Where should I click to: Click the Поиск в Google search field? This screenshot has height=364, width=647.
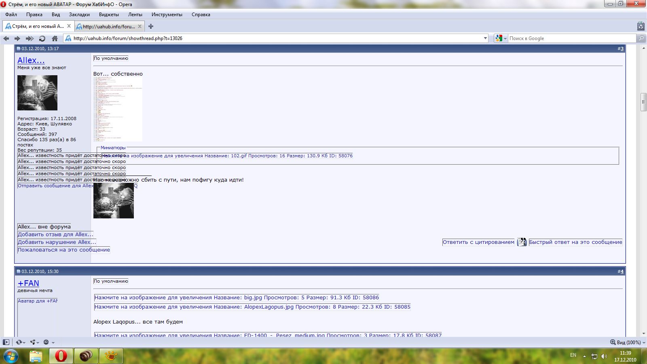(570, 38)
